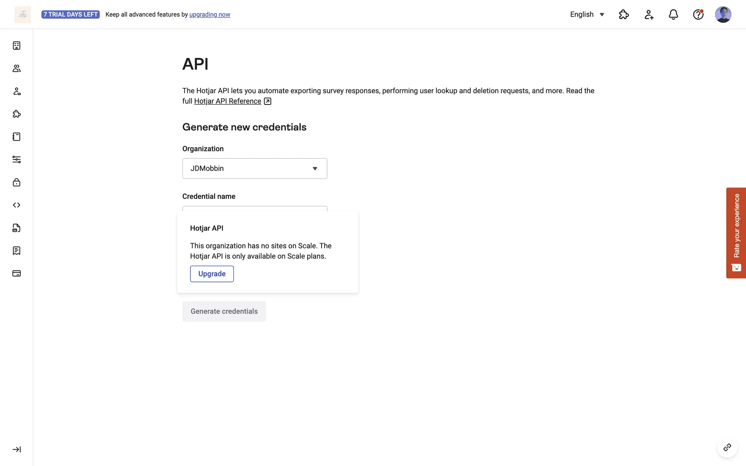Click the Upgrade button in popup
746x466 pixels.
click(x=212, y=274)
